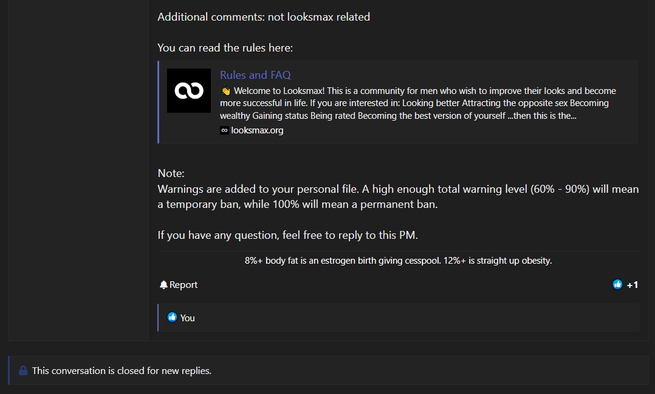
Task: Click the small favicon beside looksmax.org
Action: click(224, 130)
